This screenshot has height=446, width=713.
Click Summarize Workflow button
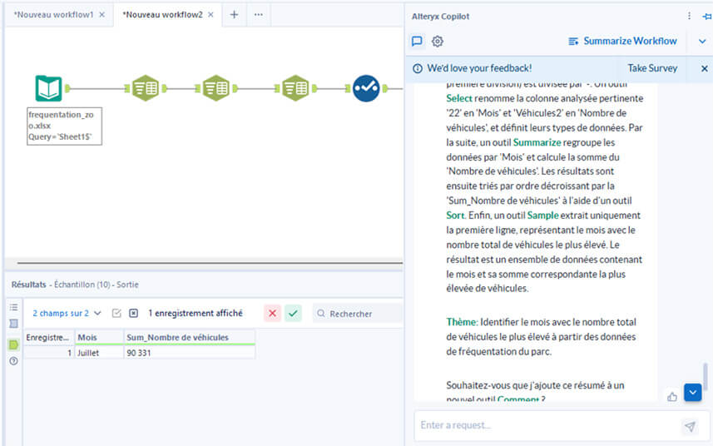tap(622, 42)
